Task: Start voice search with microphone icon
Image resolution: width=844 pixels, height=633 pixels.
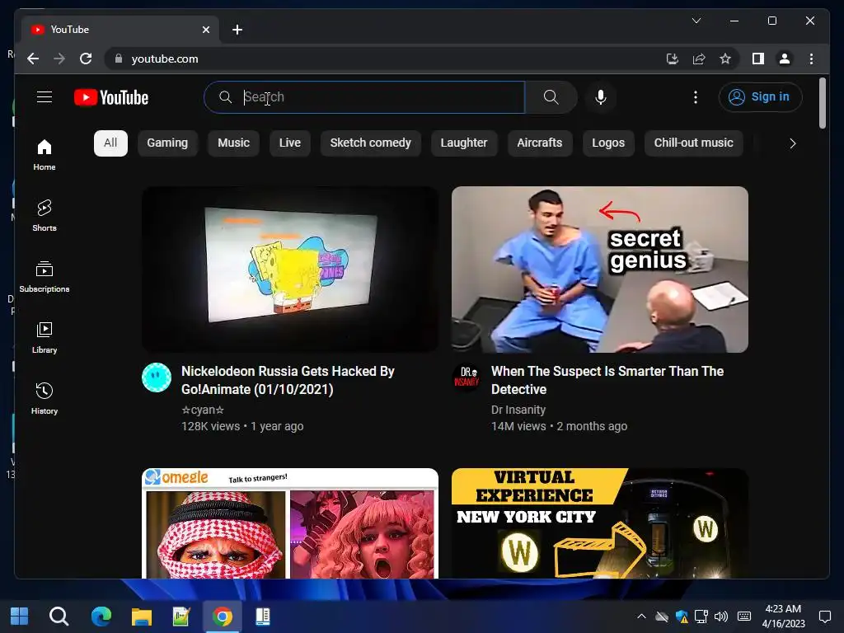Action: [601, 97]
